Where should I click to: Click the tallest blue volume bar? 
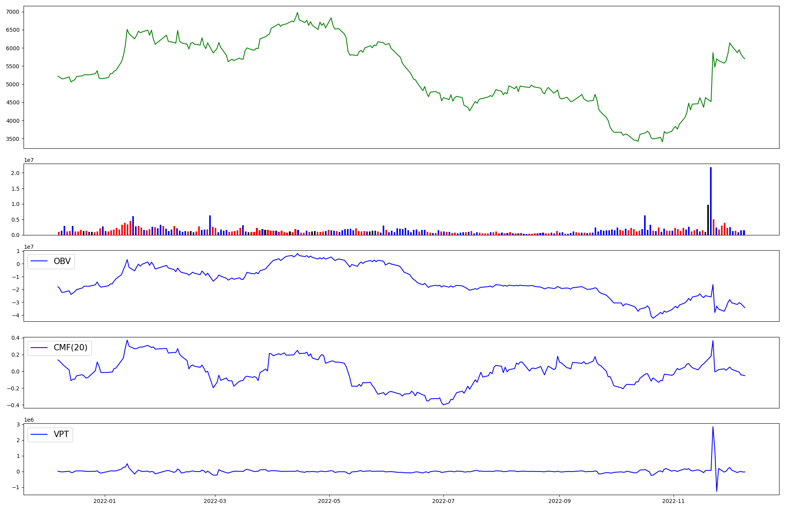(710, 200)
